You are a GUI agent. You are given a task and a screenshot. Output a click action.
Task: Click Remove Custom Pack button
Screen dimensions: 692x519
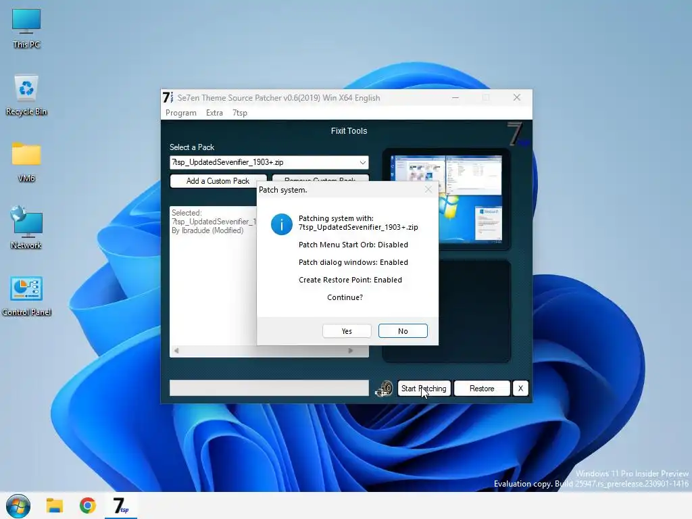320,178
